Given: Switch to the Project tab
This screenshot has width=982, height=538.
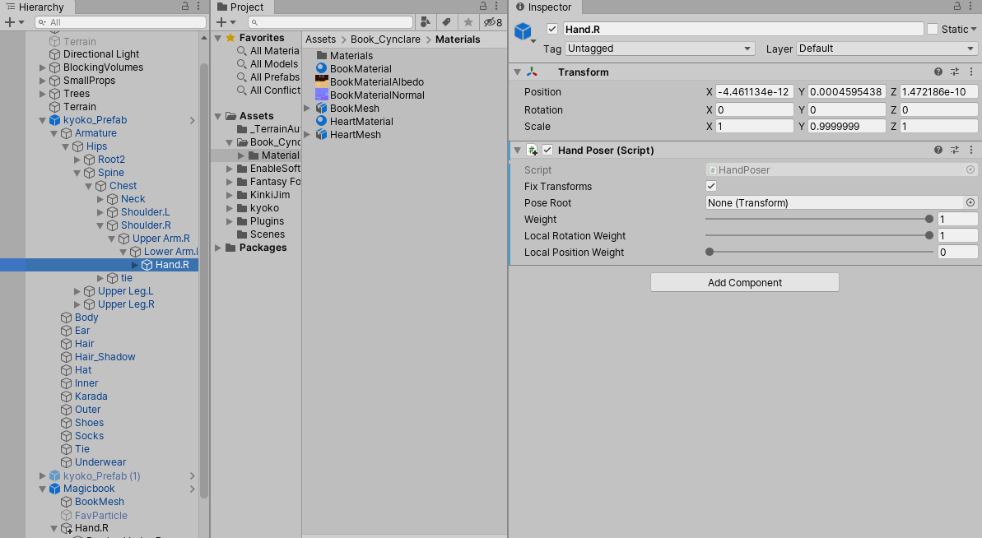Looking at the screenshot, I should (240, 7).
